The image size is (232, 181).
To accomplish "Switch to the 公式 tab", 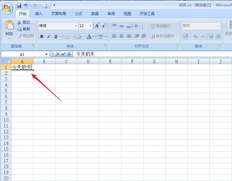I will 79,14.
